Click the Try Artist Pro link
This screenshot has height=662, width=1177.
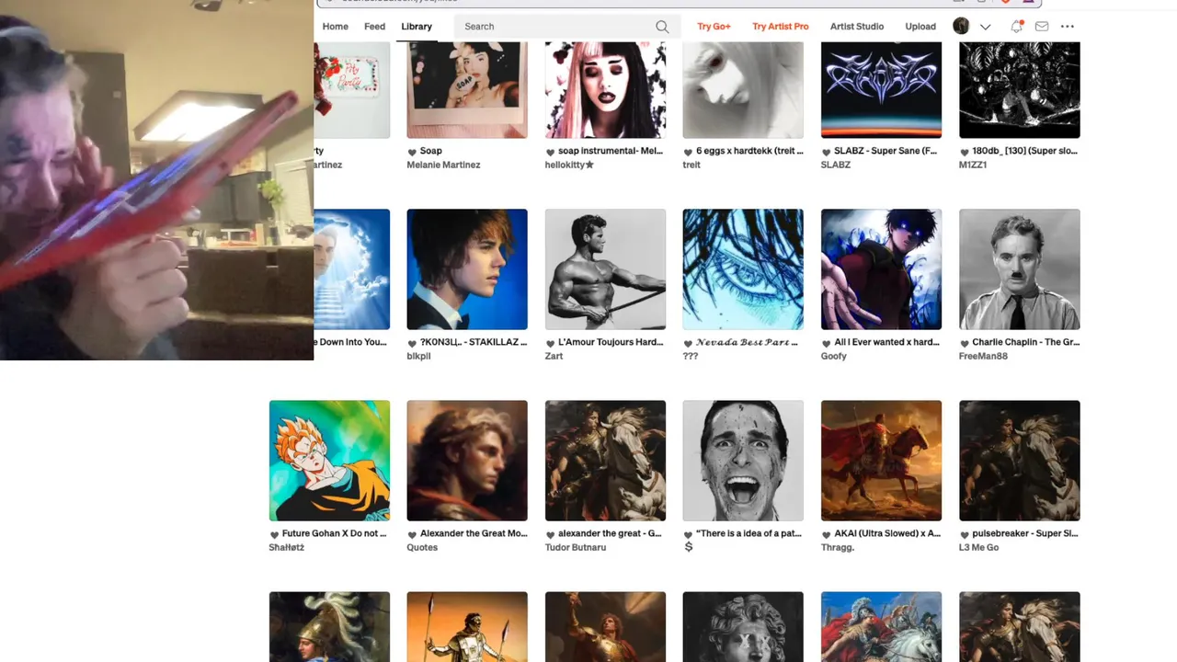coord(781,27)
